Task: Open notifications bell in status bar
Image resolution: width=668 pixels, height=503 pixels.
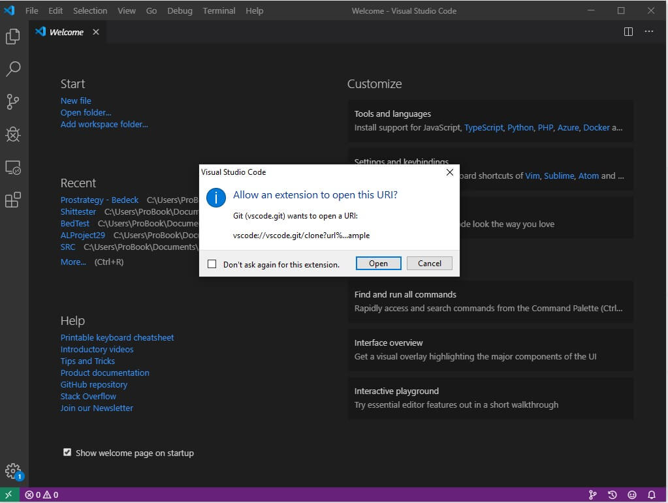Action: tap(652, 495)
